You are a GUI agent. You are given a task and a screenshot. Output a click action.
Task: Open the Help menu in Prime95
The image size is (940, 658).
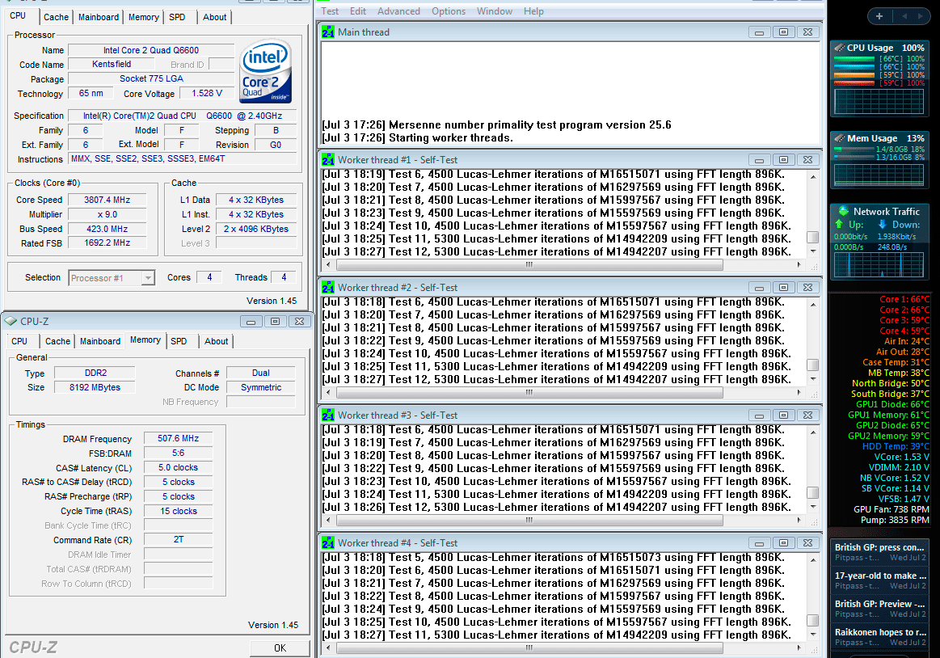coord(533,11)
